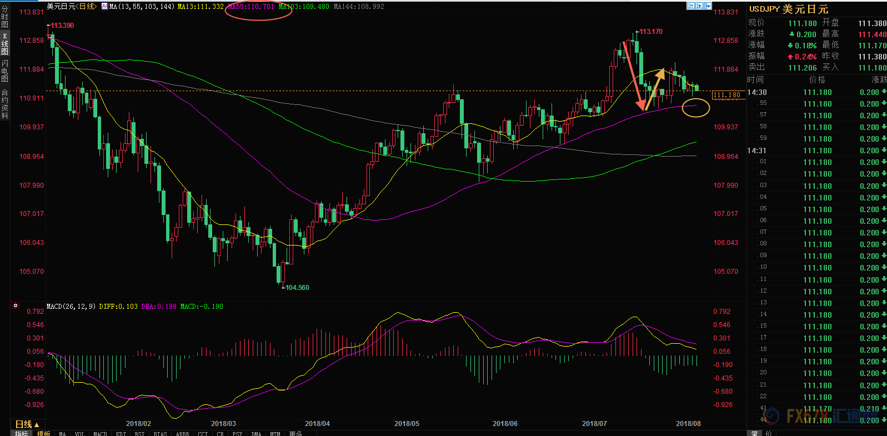
Task: Click the MACD:-0.190 value
Action: point(202,307)
